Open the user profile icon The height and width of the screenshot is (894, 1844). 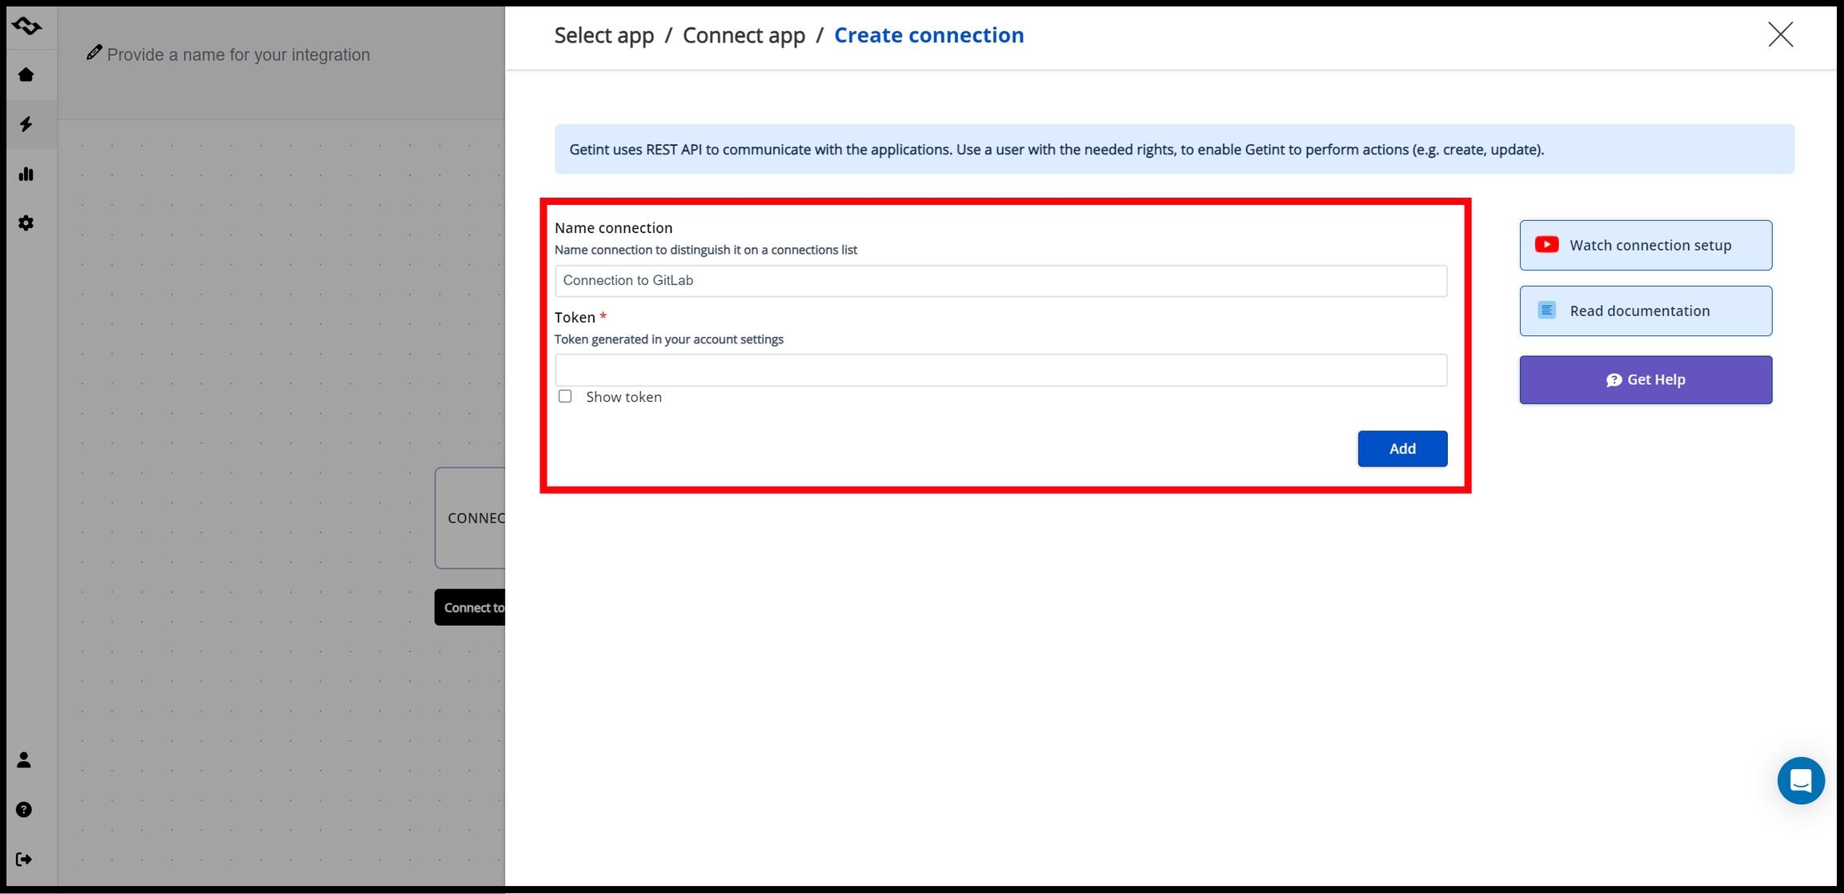(24, 760)
